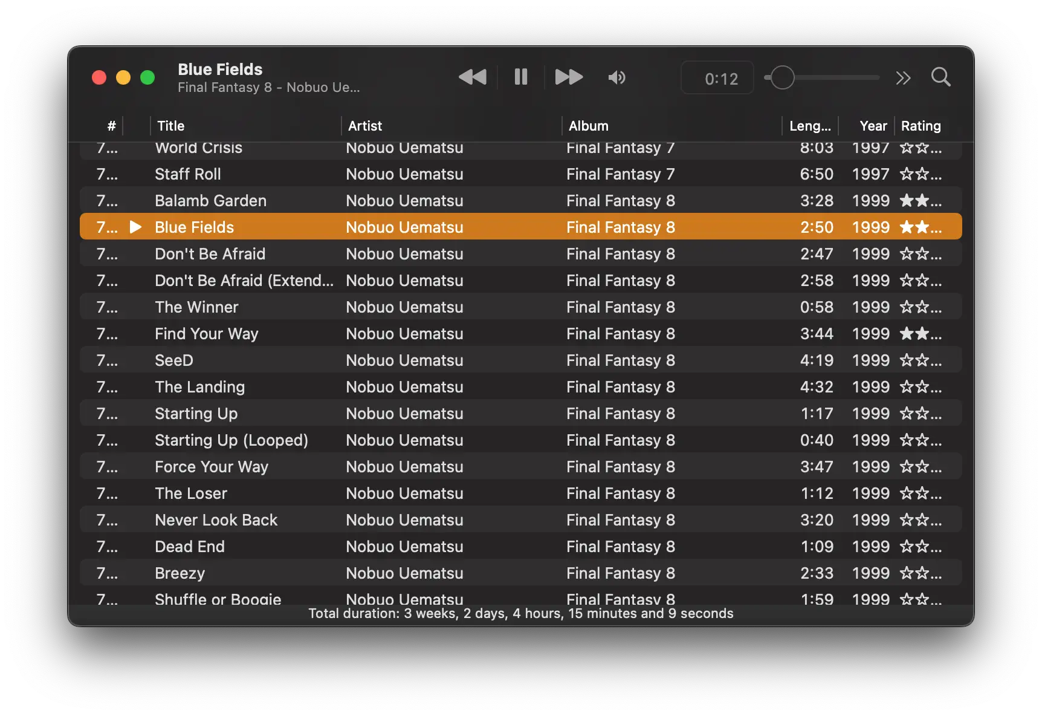Select the Find Your Way track
Viewport: 1042px width, 716px height.
pos(521,334)
